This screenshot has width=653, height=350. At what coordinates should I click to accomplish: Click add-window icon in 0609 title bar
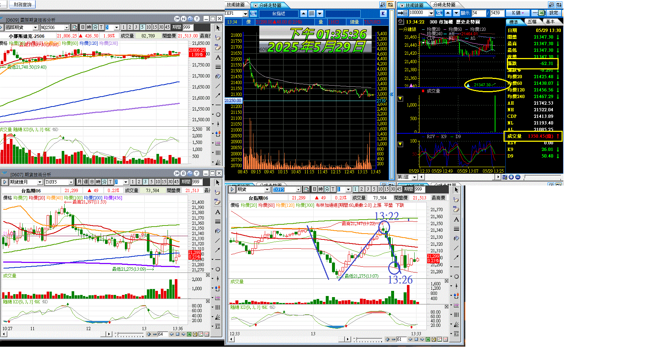[x=190, y=18]
